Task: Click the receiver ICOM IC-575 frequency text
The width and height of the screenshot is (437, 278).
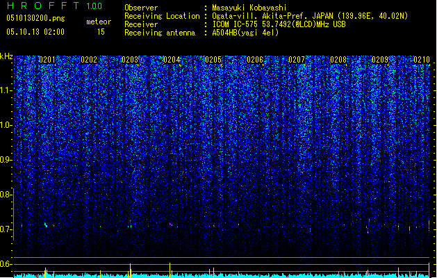Action: pyautogui.click(x=279, y=24)
